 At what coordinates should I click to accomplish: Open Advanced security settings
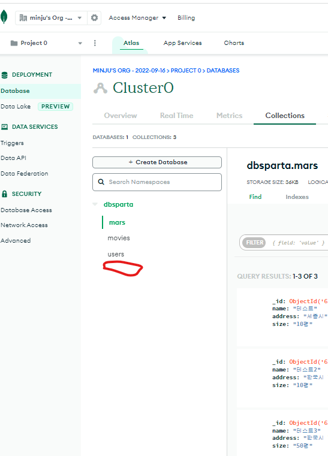click(16, 240)
